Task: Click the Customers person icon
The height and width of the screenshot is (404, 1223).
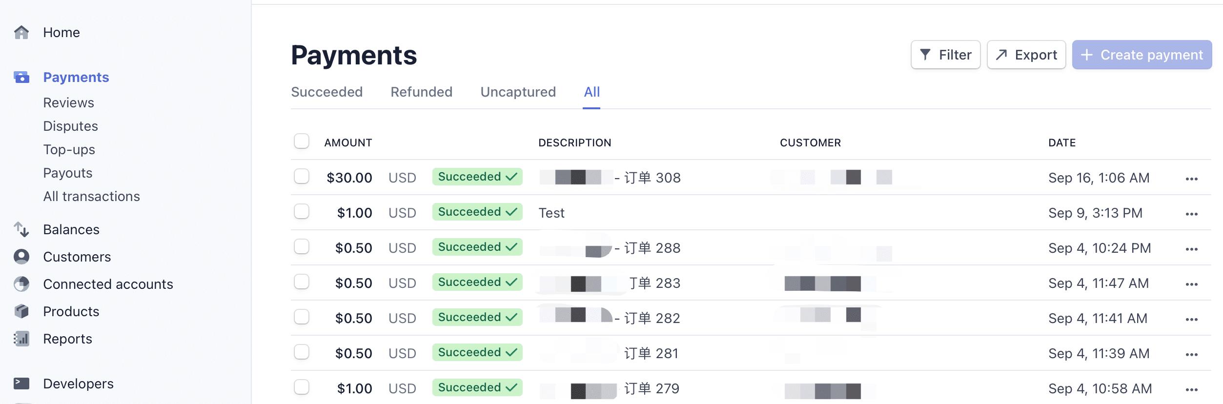Action: pos(21,257)
